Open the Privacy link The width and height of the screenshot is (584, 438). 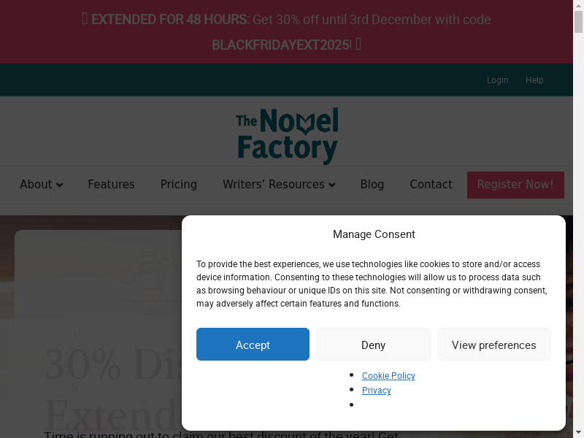pos(376,391)
